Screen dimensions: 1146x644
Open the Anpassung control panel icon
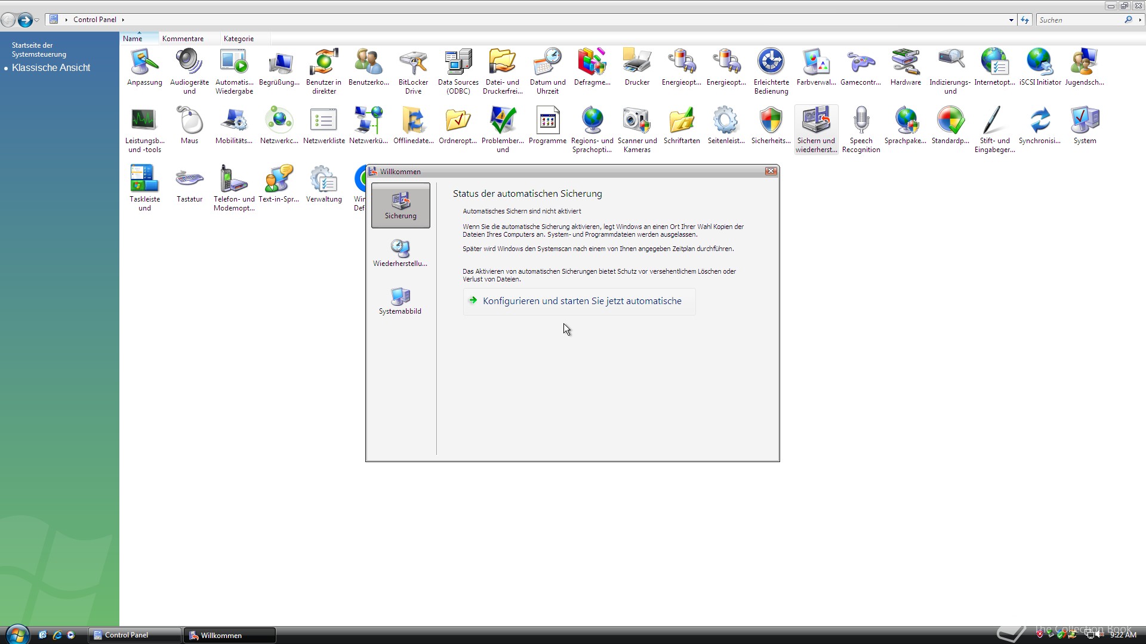coord(144,68)
